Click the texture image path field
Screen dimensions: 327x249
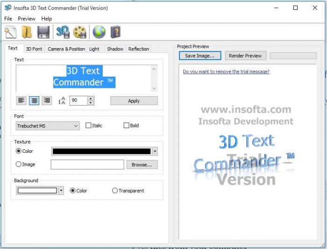coord(87,164)
